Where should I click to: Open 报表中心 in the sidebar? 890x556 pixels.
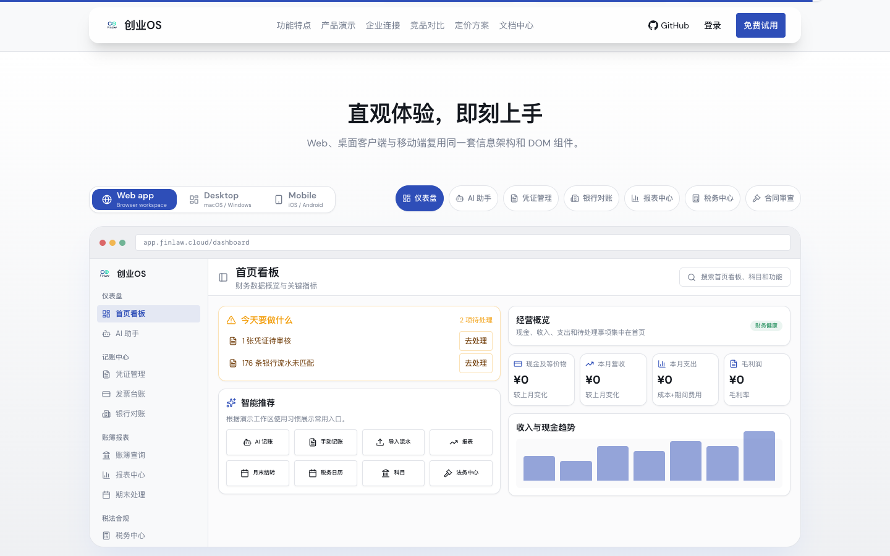tap(148, 475)
